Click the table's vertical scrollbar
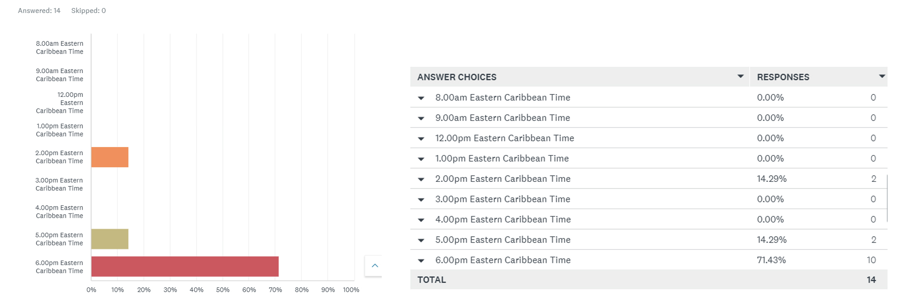 [x=887, y=198]
